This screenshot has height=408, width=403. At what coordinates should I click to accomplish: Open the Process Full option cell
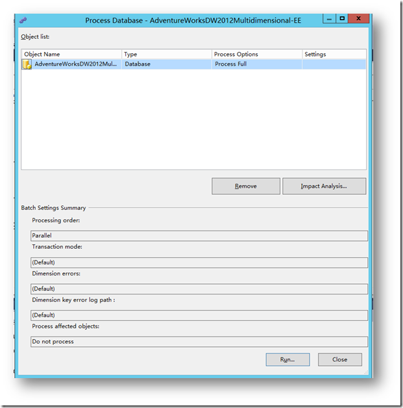[x=257, y=64]
